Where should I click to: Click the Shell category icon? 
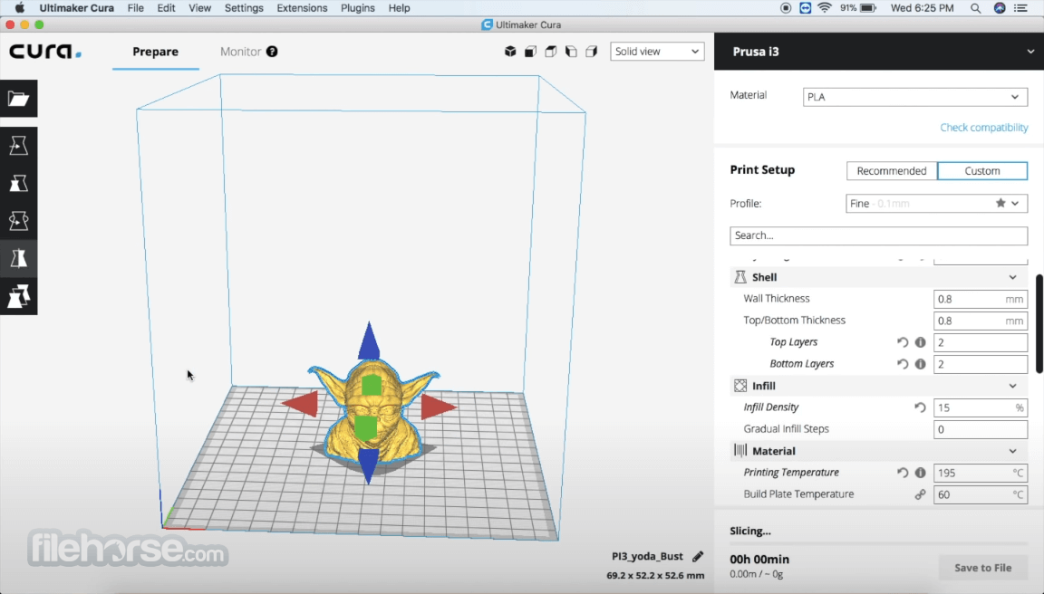[740, 277]
